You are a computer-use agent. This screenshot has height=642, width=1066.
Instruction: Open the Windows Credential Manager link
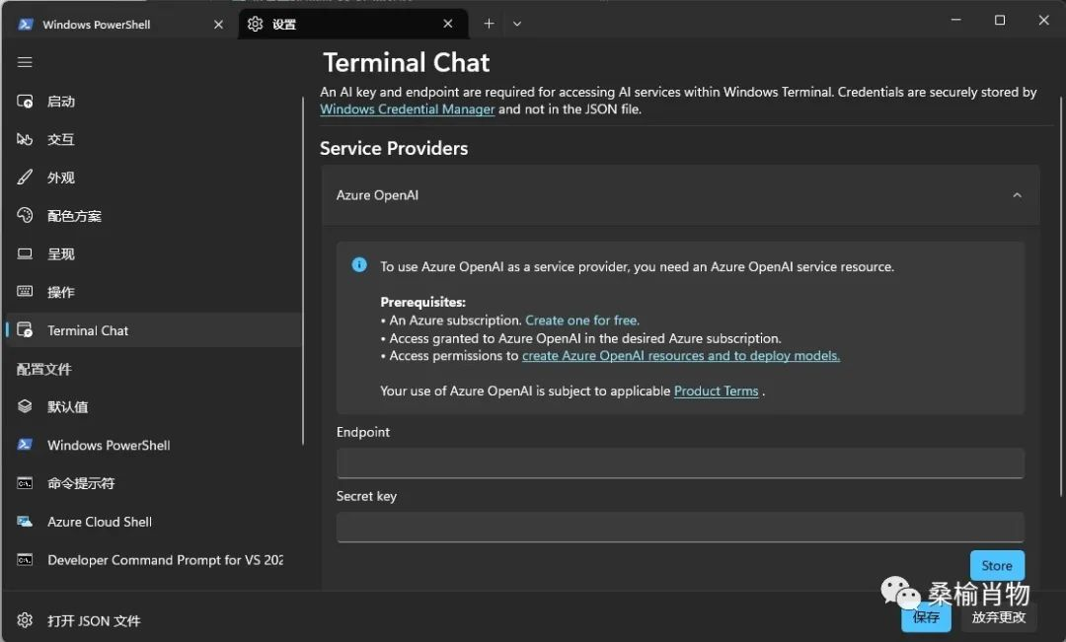pyautogui.click(x=407, y=109)
